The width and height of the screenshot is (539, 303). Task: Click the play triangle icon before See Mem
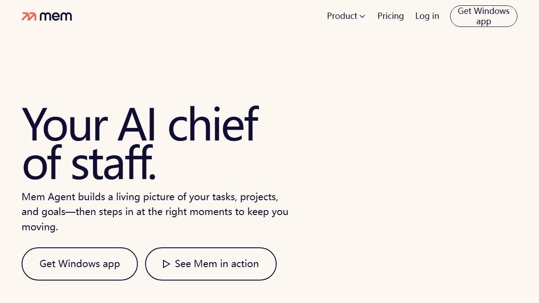coord(166,264)
